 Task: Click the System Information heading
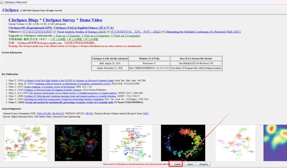pyautogui.click(x=12, y=53)
